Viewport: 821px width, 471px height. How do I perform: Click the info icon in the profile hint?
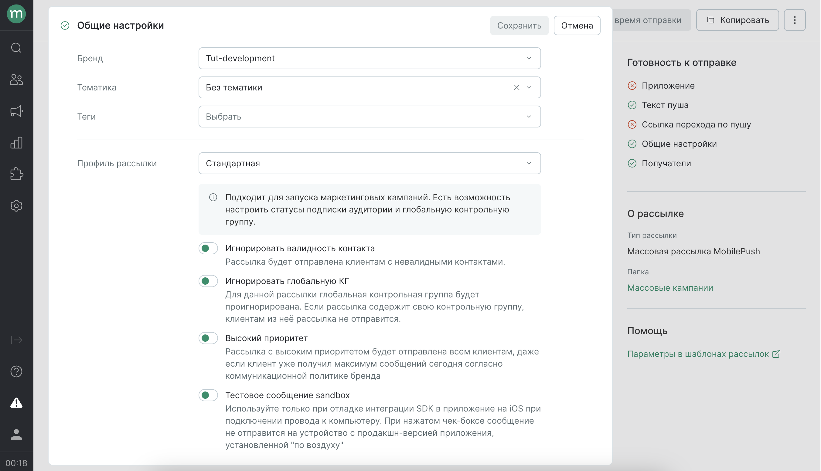[x=213, y=197]
